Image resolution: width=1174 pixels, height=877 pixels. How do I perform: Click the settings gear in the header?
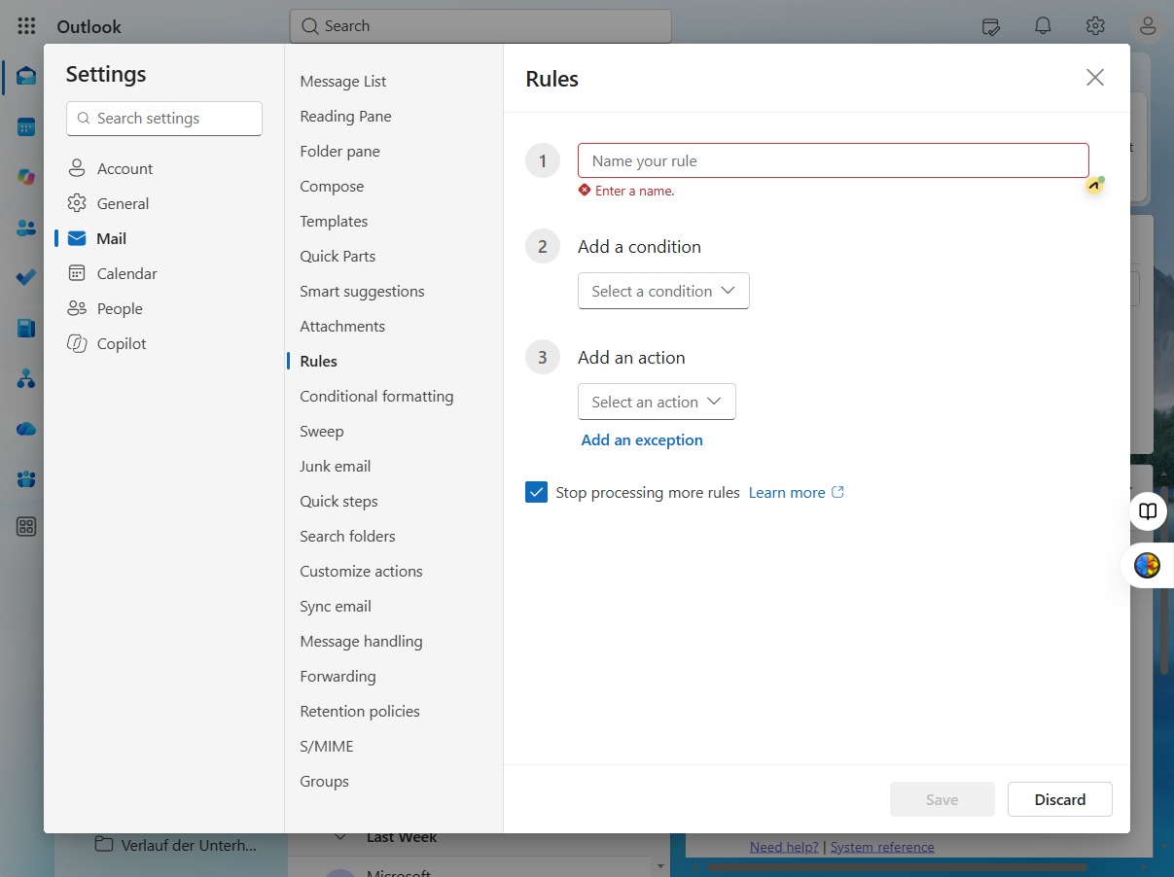tap(1095, 26)
